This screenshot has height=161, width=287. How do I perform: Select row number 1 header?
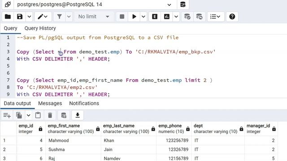pyautogui.click(x=8, y=140)
